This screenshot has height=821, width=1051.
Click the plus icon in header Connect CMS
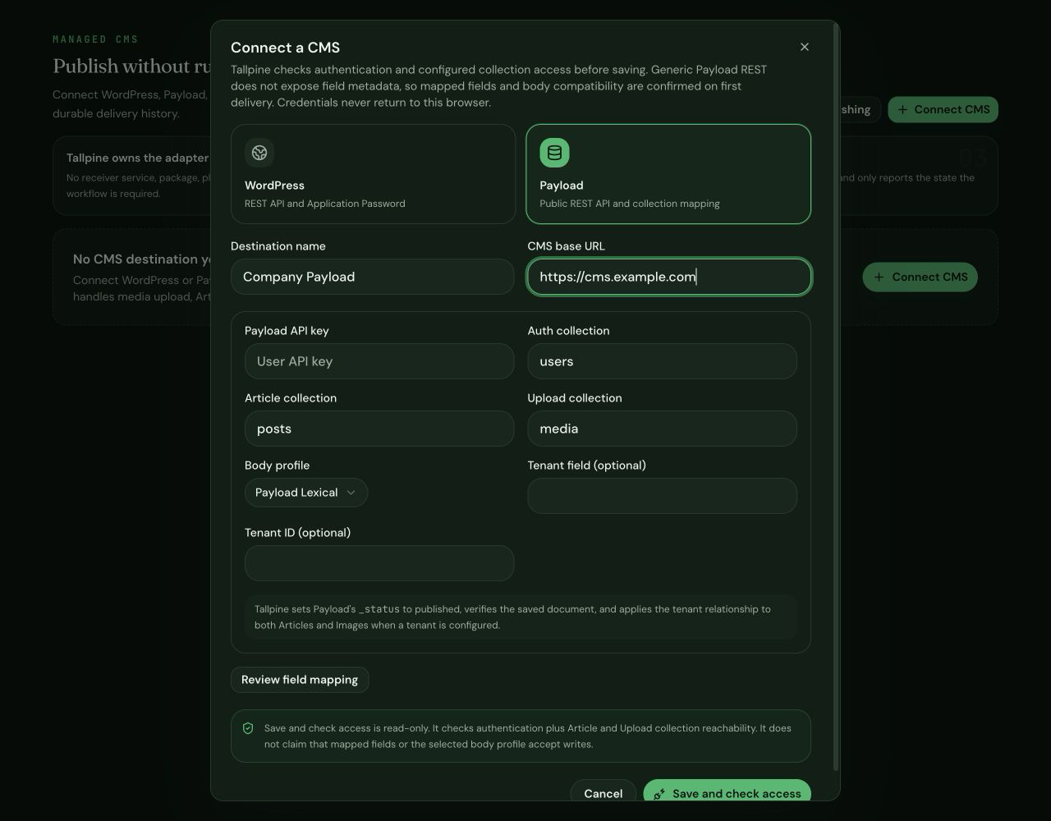click(903, 109)
